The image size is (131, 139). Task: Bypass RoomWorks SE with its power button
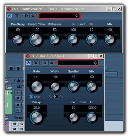point(10,16)
